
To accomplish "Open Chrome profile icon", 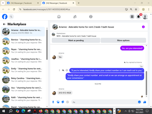I will point(143,9).
